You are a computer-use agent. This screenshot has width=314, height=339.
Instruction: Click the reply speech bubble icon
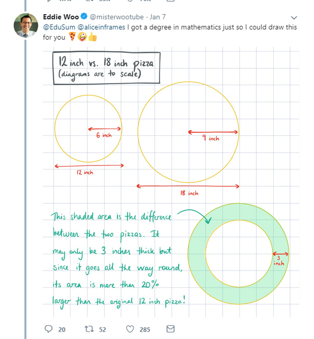coord(49,329)
